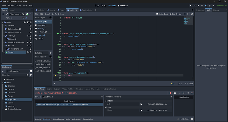Viewport: 228px width, 122px height.
Task: Switch to the 3D workspace
Action: tap(104, 6)
